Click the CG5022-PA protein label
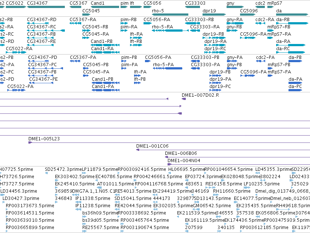310x233 pixels. coord(20,87)
